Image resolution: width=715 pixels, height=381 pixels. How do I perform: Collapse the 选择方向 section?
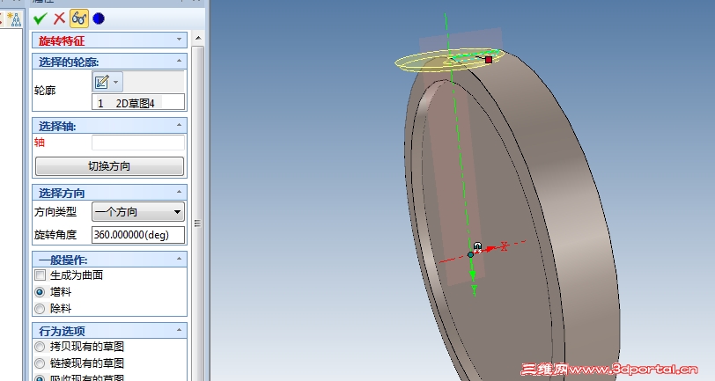coord(180,192)
